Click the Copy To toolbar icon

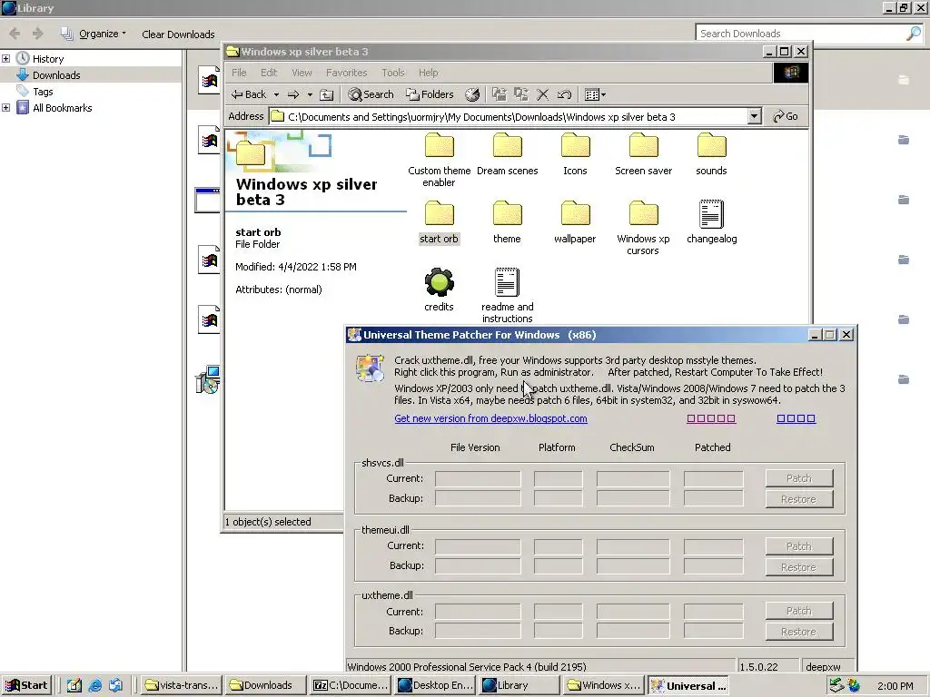click(x=521, y=94)
